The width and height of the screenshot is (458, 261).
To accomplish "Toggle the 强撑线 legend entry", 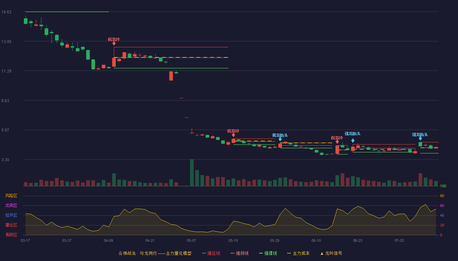I will click(x=268, y=253).
